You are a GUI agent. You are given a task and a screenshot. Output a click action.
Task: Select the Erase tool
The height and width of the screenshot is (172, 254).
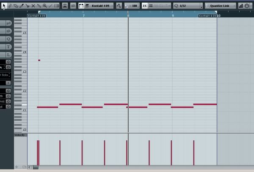(x=16, y=6)
